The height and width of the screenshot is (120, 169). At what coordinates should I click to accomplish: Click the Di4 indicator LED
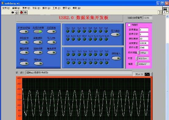click(x=85, y=54)
